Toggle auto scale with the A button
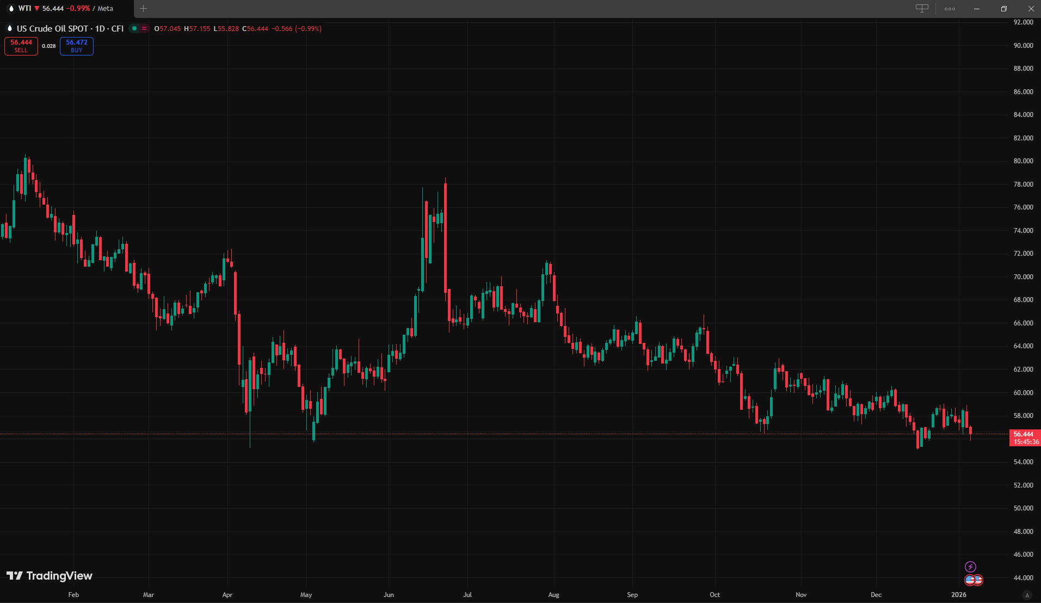The width and height of the screenshot is (1041, 603). (x=1027, y=595)
